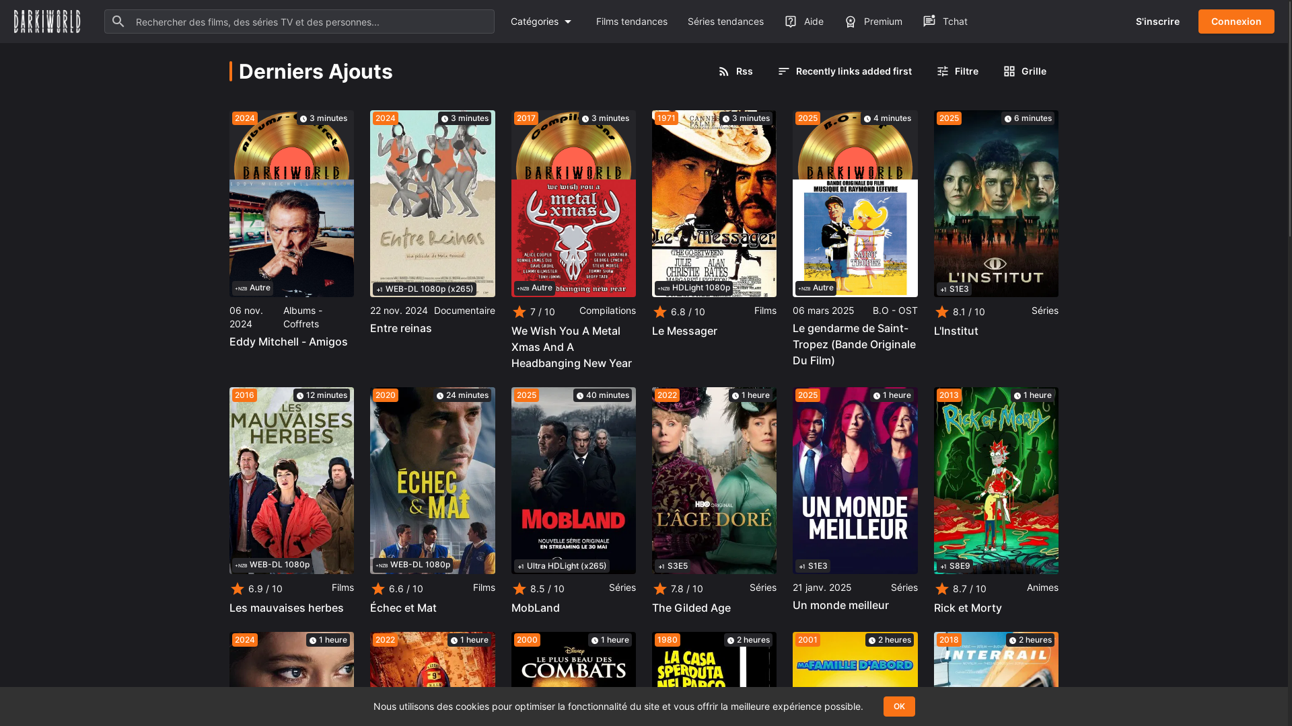1292x726 pixels.
Task: Click Documentaire category under Entre reinas
Action: click(464, 311)
